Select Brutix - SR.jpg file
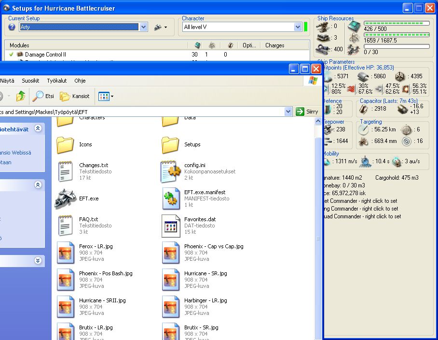The width and height of the screenshot is (438, 340). pyautogui.click(x=190, y=332)
